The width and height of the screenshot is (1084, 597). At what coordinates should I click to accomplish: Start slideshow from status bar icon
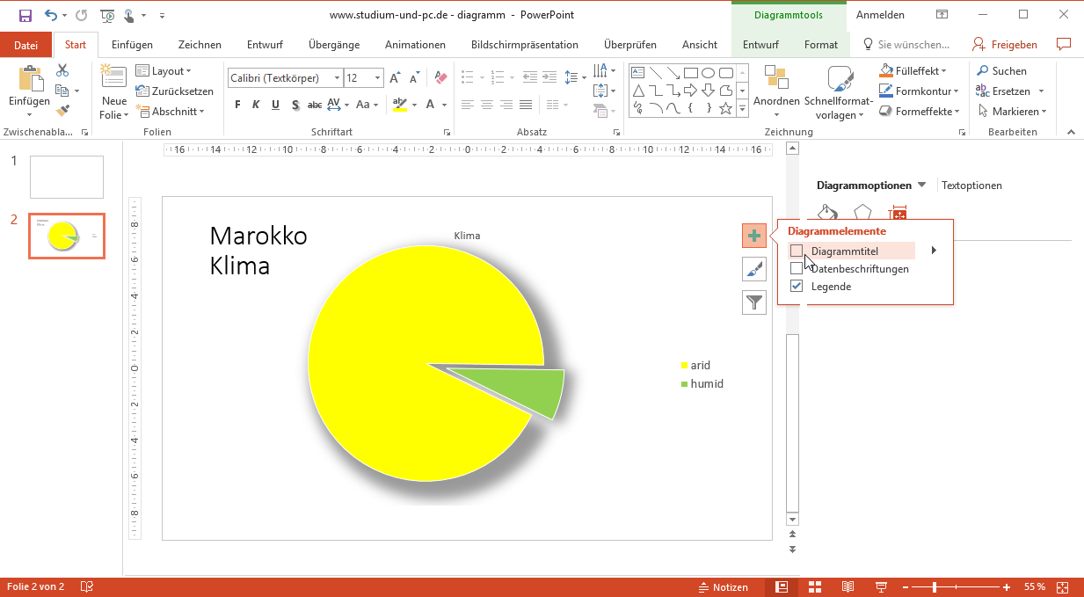[881, 586]
